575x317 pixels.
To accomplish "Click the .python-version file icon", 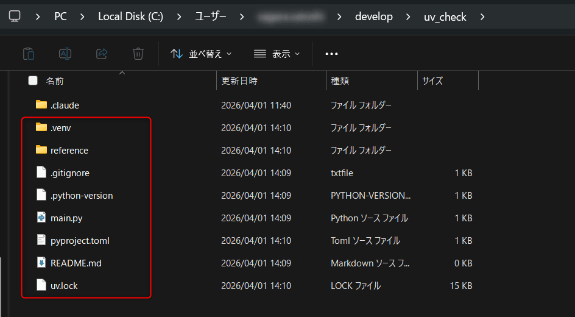I will pos(41,195).
